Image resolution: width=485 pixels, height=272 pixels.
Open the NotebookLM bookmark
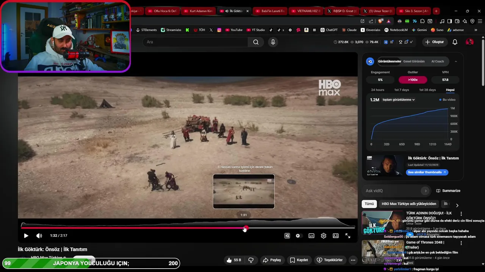[x=396, y=30]
